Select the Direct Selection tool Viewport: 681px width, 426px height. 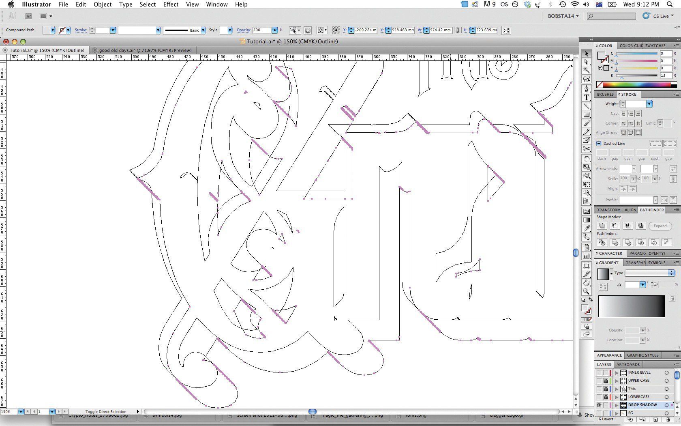pos(587,62)
